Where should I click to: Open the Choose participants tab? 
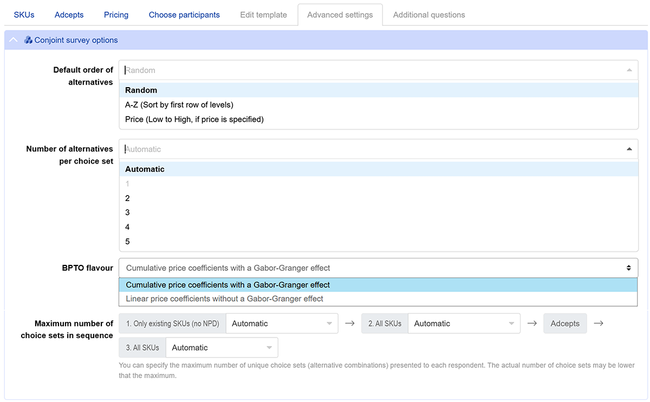(184, 15)
